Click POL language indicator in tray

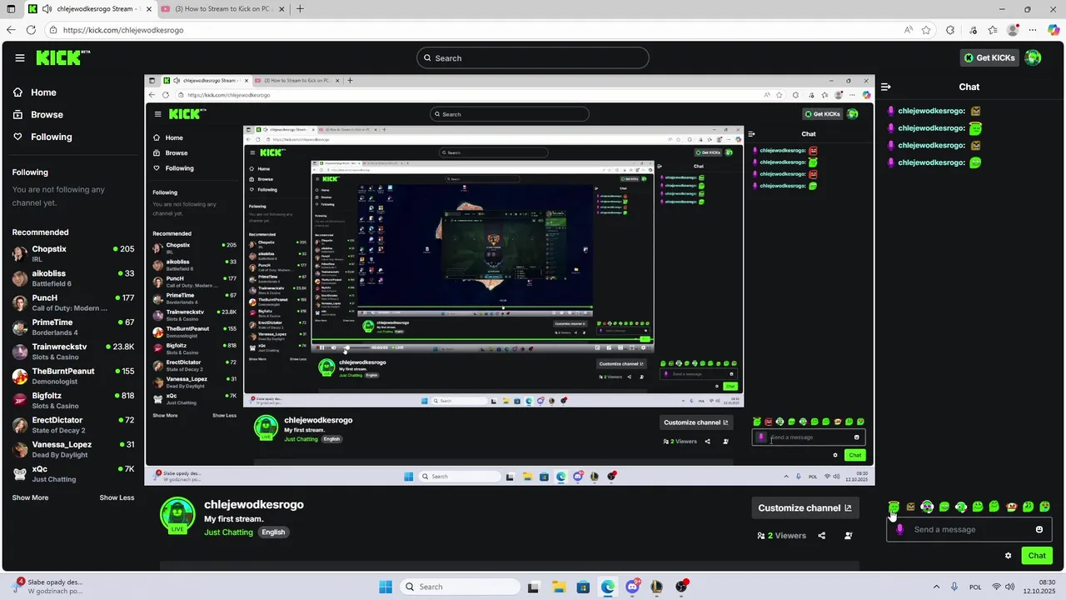975,587
